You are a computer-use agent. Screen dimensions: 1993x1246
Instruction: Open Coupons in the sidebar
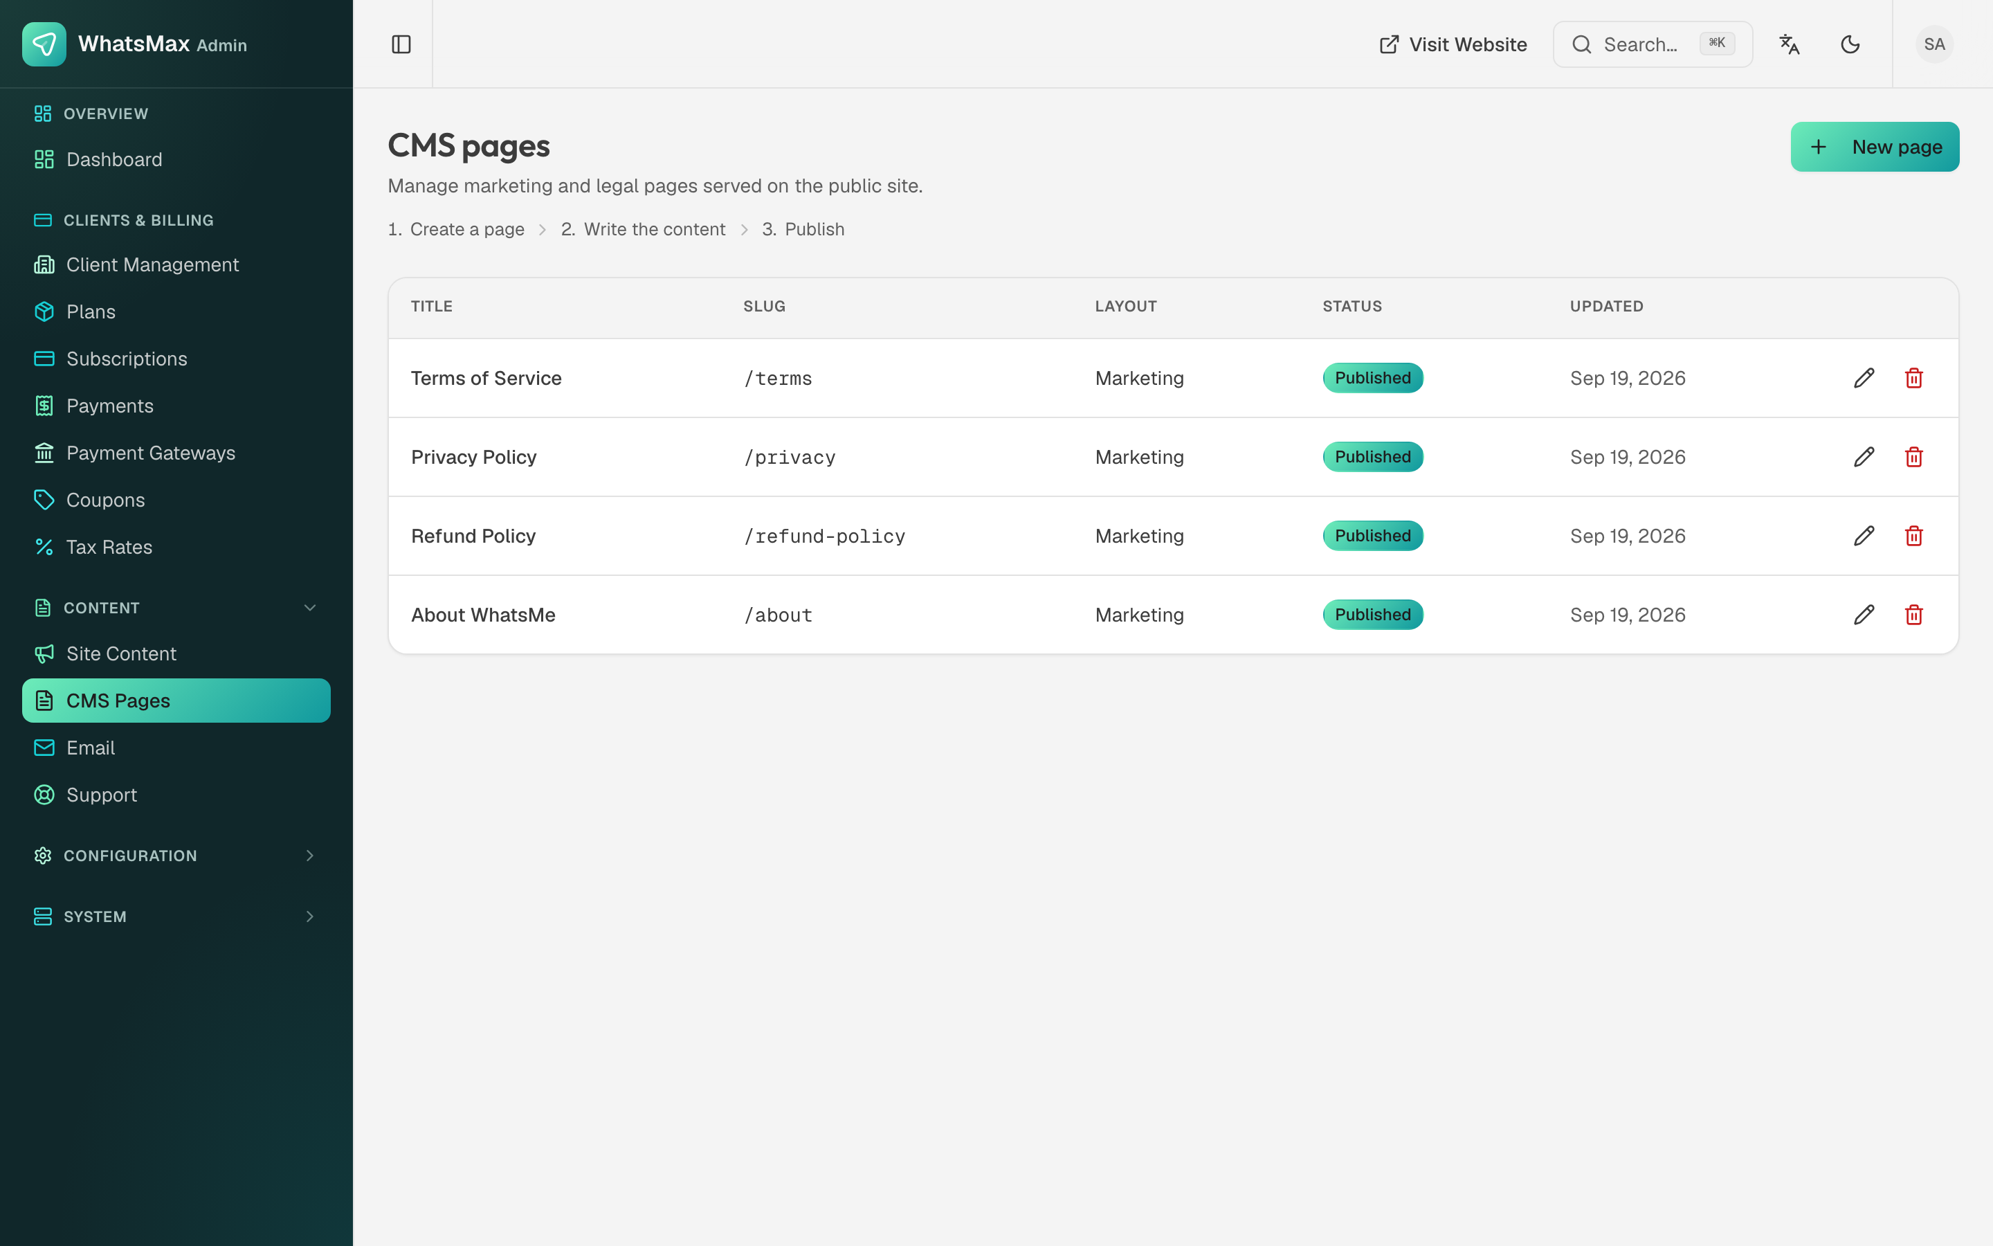[176, 500]
